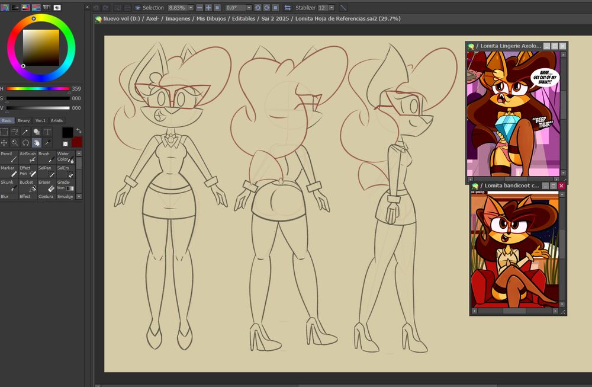This screenshot has height=387, width=592.
Task: Select the eyedropper color picker tool
Action: point(47,142)
